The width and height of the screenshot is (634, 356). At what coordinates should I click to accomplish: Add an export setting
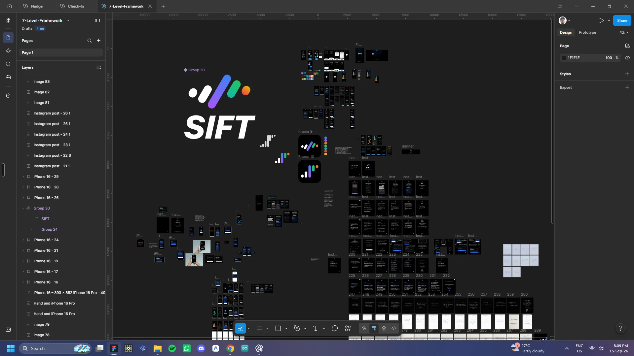pos(627,87)
